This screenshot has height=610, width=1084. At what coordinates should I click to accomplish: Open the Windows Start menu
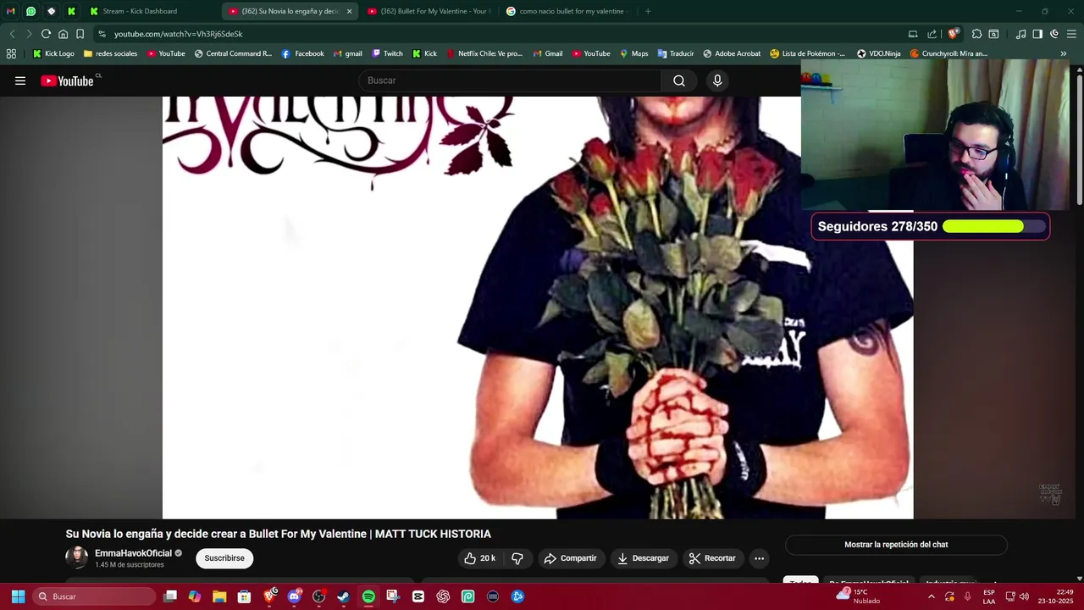[18, 596]
